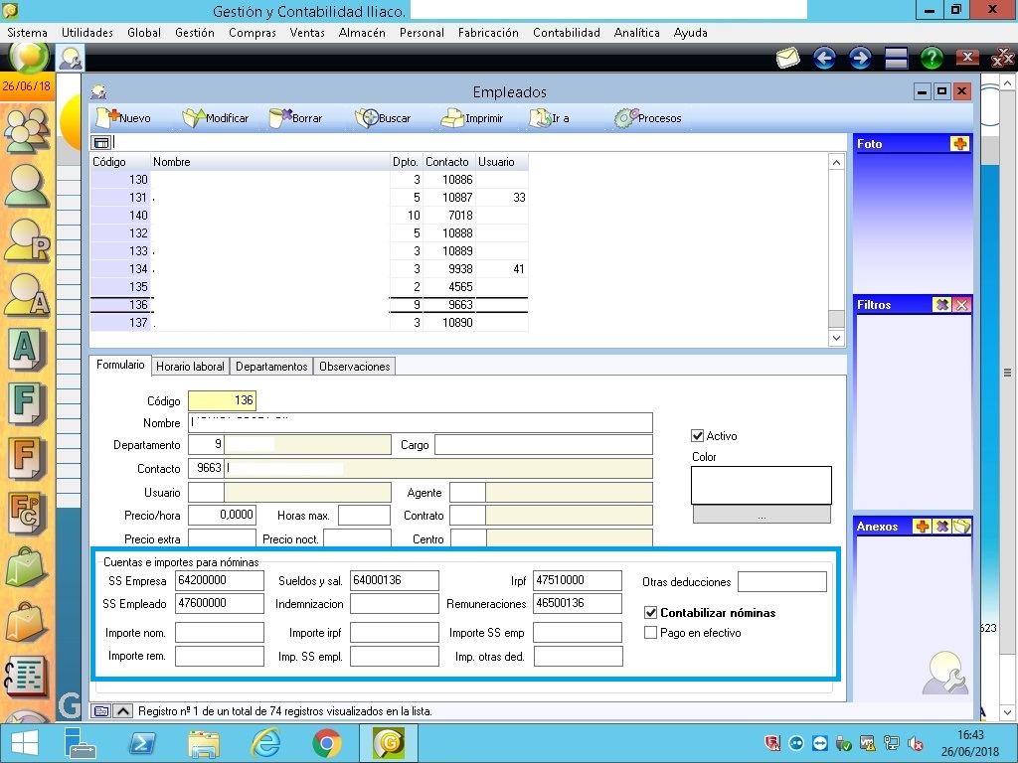Click the list view icon above the grid
The height and width of the screenshot is (763, 1018).
[101, 143]
